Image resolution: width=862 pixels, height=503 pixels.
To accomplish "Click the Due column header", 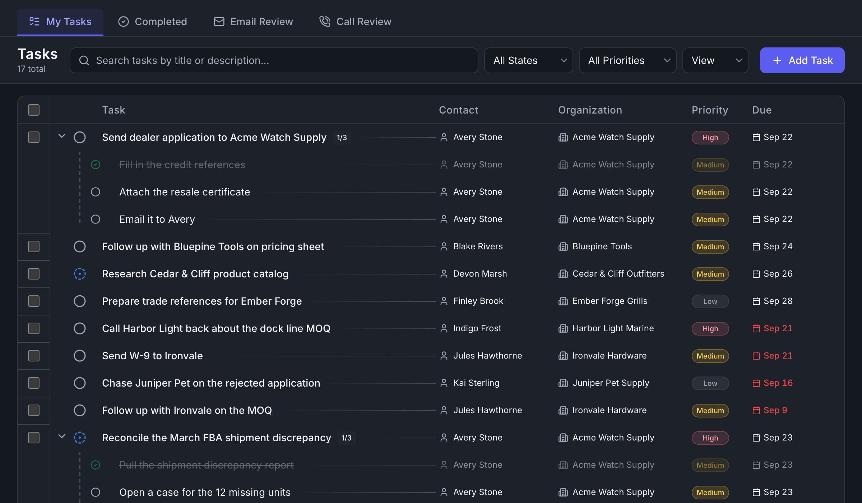I will (x=762, y=110).
